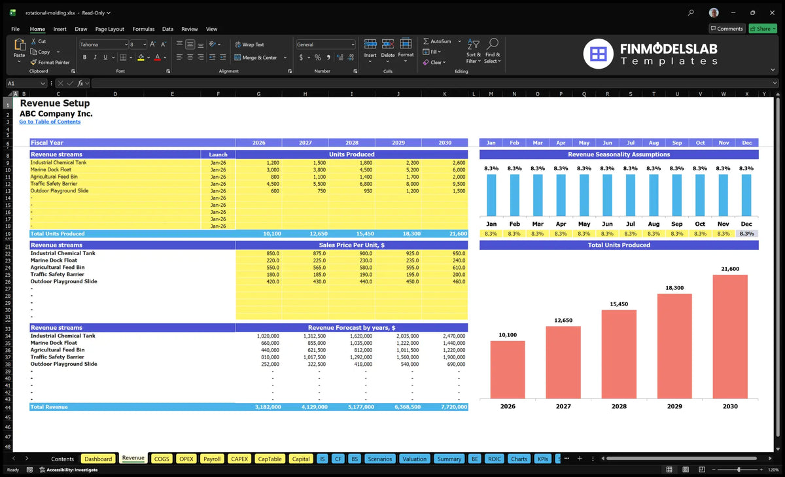Screen dimensions: 785x477
Task: Open the search magnifier in title bar
Action: (691, 12)
